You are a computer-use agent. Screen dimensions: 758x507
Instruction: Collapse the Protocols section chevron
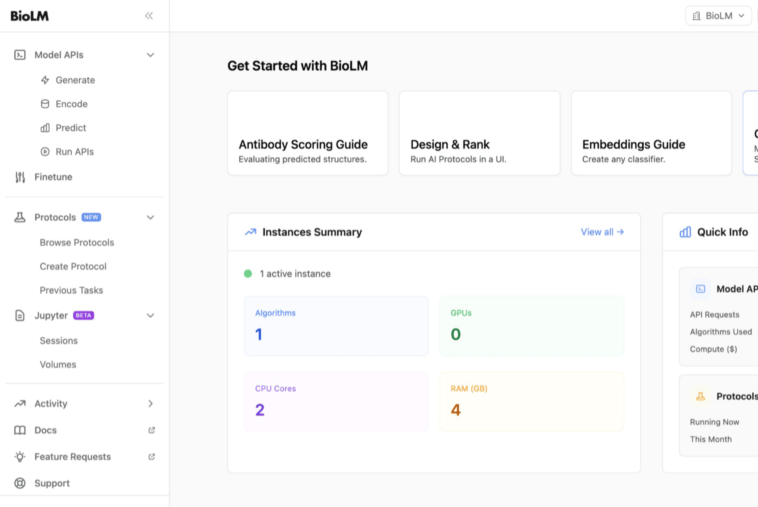tap(150, 217)
